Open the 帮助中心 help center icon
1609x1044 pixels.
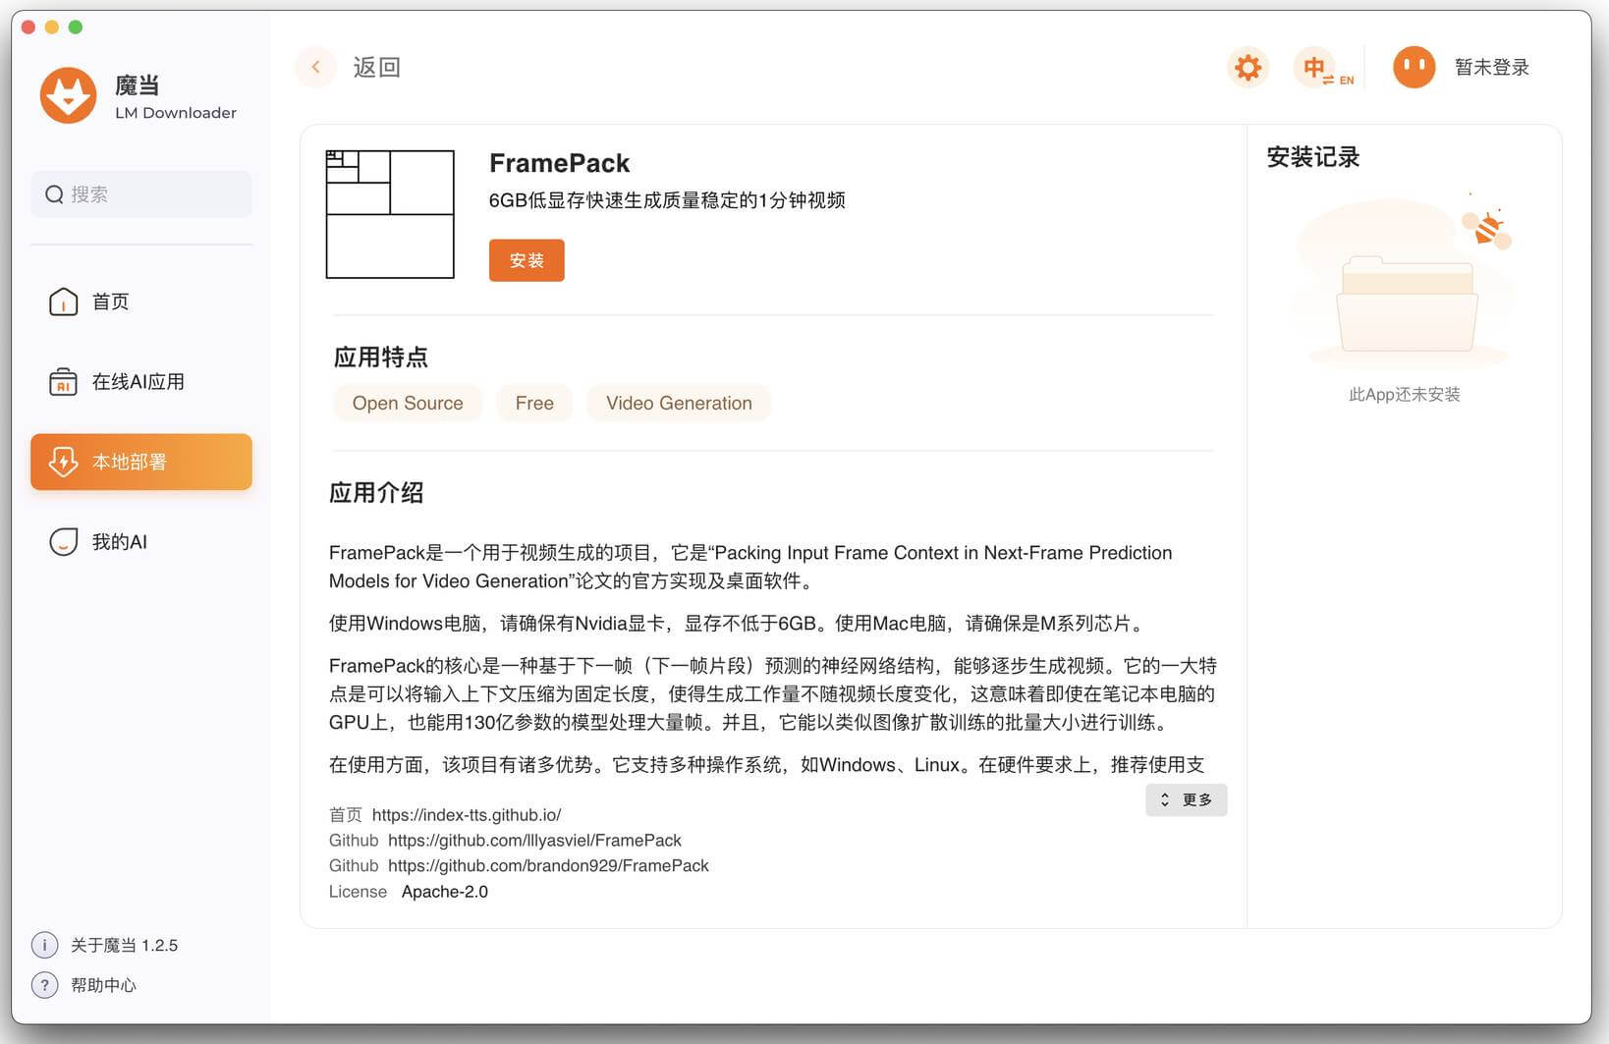click(44, 985)
